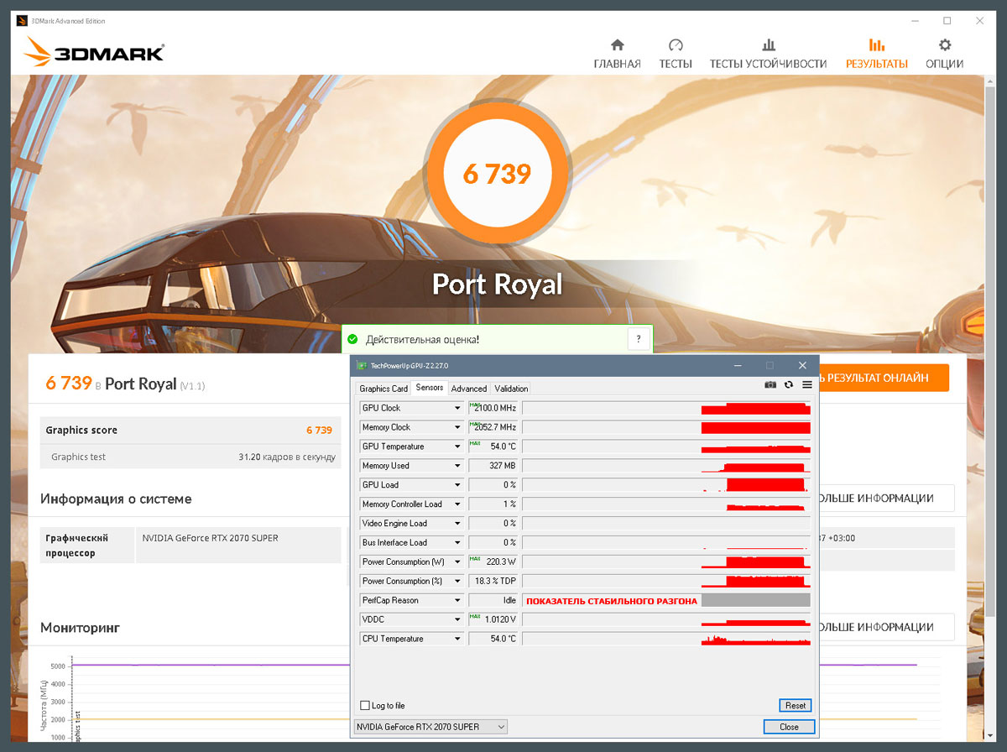This screenshot has width=1007, height=752.
Task: Switch to the Validation tab
Action: tap(511, 389)
